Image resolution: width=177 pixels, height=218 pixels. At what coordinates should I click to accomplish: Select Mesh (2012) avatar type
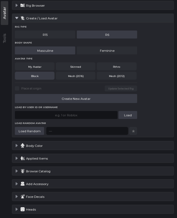pos(117,76)
